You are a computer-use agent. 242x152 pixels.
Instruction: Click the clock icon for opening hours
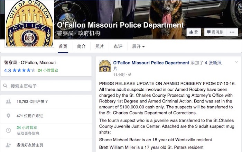click(x=8, y=130)
